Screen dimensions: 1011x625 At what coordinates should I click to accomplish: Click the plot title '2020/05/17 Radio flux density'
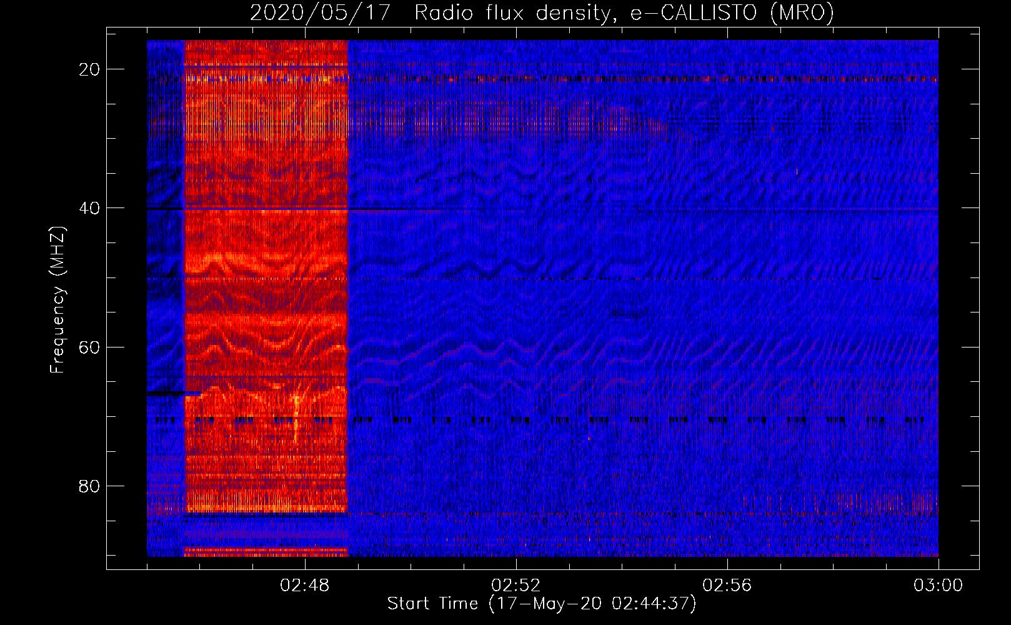tap(542, 12)
